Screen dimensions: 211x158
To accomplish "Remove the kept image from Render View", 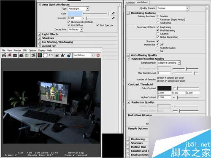I will tap(63, 55).
